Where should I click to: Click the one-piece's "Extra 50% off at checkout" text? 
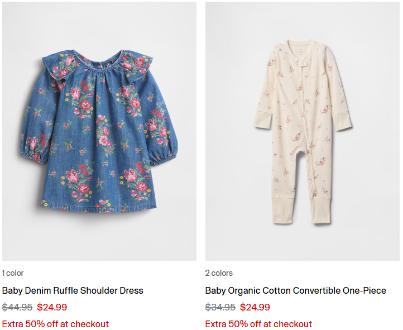coord(258,324)
